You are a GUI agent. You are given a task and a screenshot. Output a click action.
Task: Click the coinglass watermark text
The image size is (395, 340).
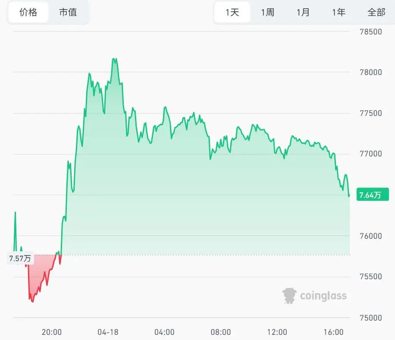tap(323, 296)
